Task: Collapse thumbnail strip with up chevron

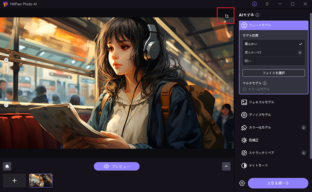Action: point(226,166)
